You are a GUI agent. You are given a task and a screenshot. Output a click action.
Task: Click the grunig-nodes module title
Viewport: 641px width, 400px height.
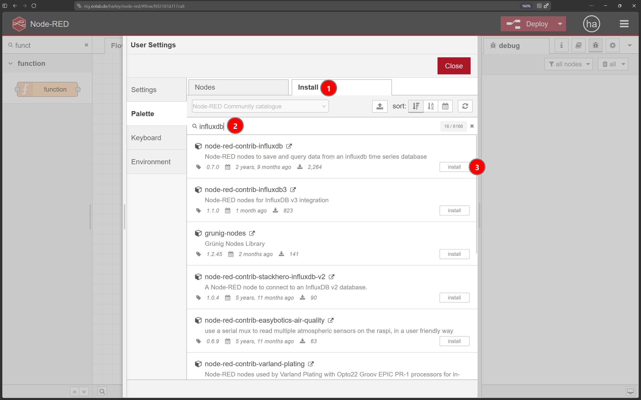point(225,233)
